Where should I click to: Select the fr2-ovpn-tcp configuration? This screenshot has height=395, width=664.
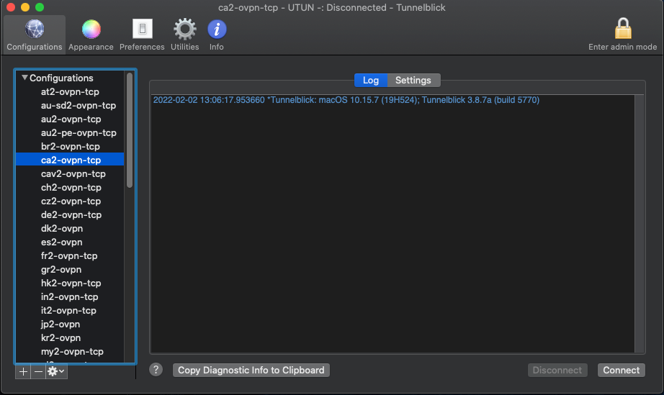pyautogui.click(x=70, y=256)
